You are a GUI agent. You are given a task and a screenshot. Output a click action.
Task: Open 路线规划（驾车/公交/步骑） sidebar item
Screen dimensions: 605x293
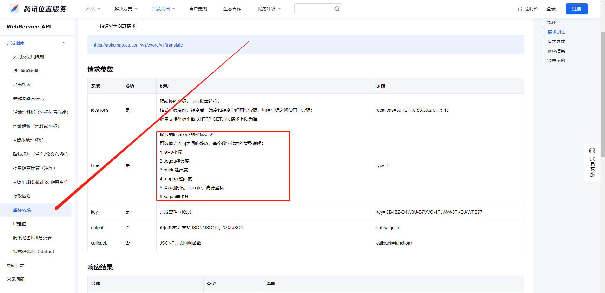pyautogui.click(x=40, y=154)
